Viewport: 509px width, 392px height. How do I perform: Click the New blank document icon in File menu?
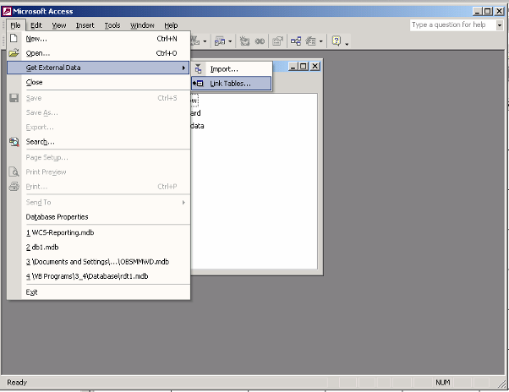tap(14, 38)
